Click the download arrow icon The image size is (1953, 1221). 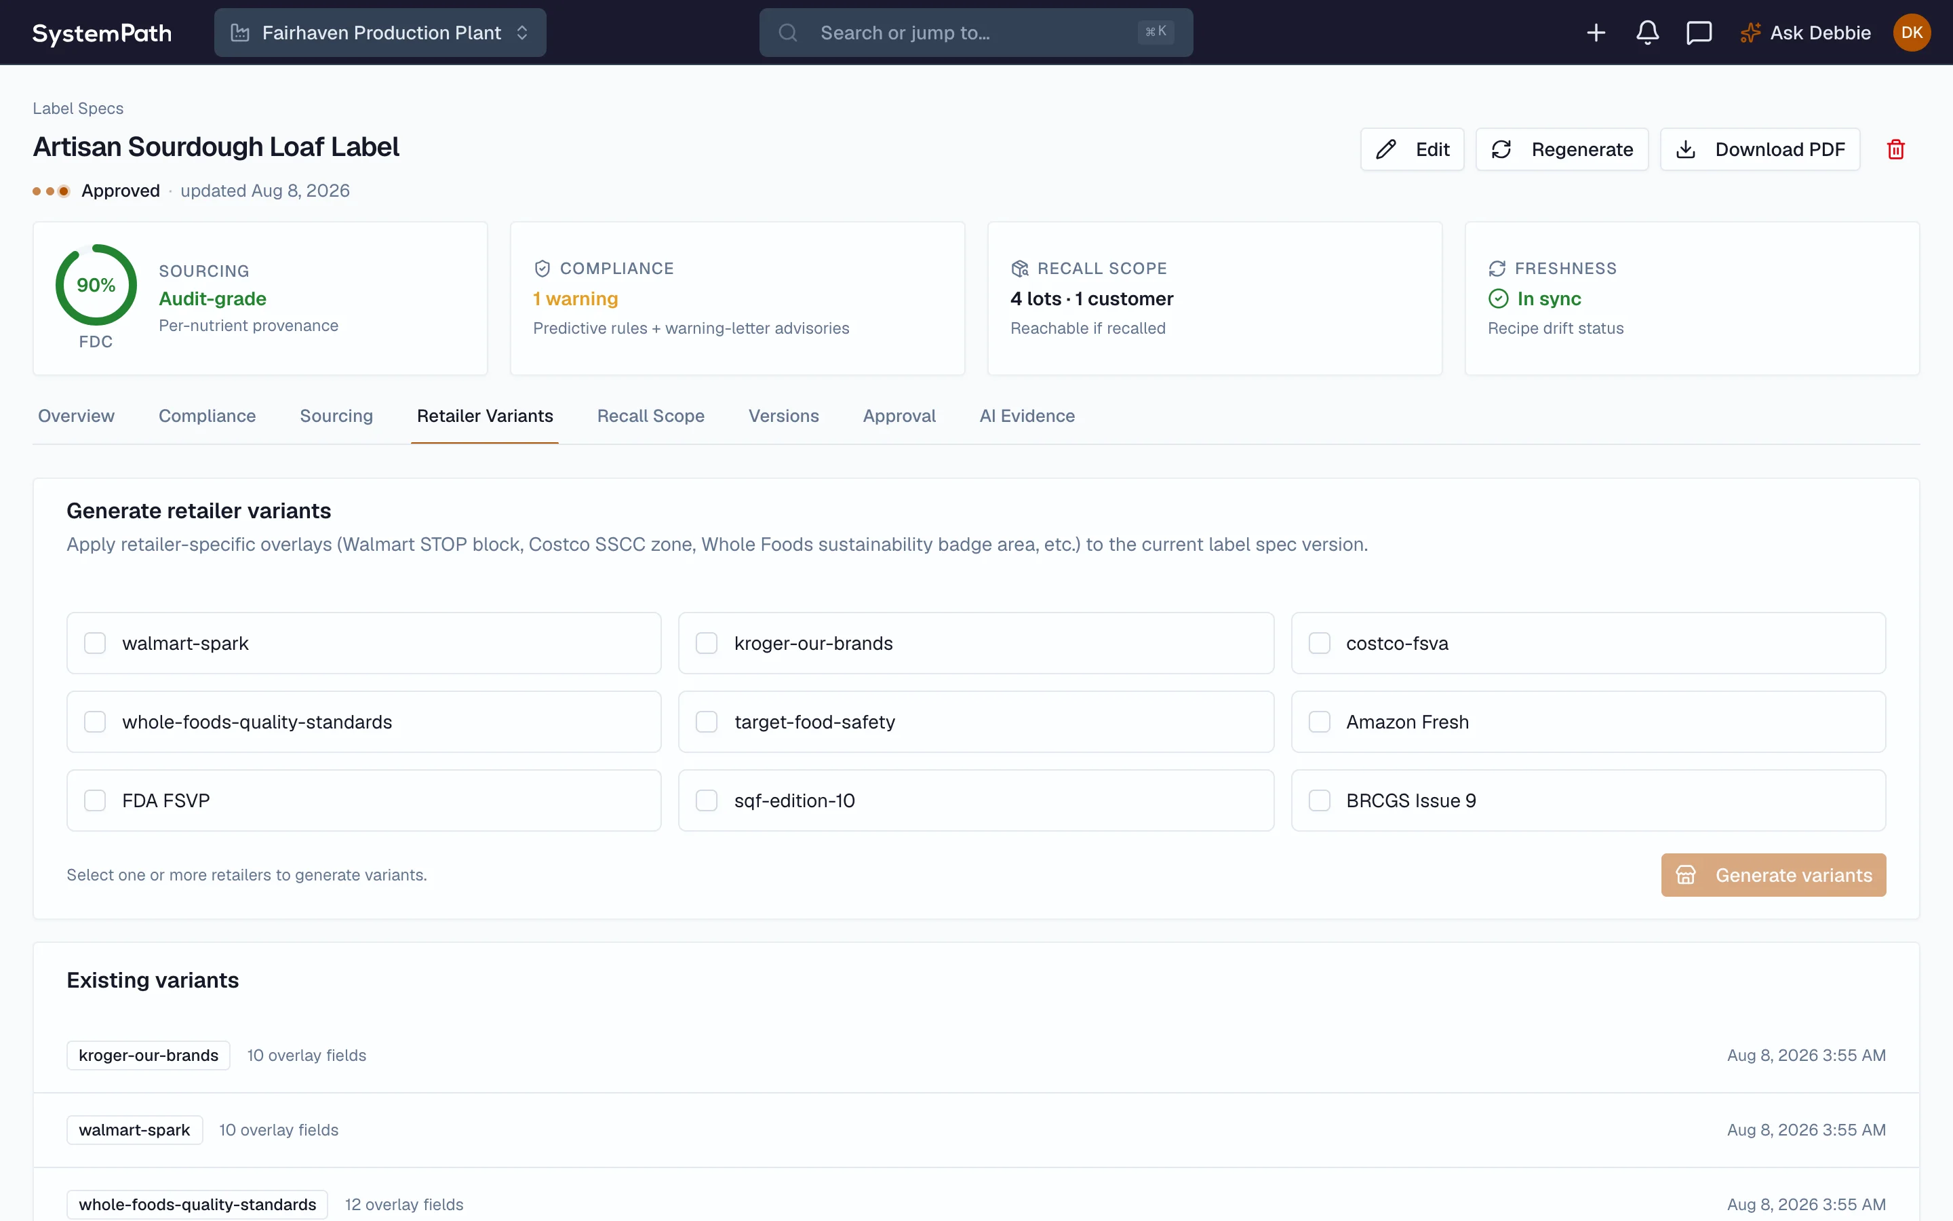click(x=1685, y=149)
